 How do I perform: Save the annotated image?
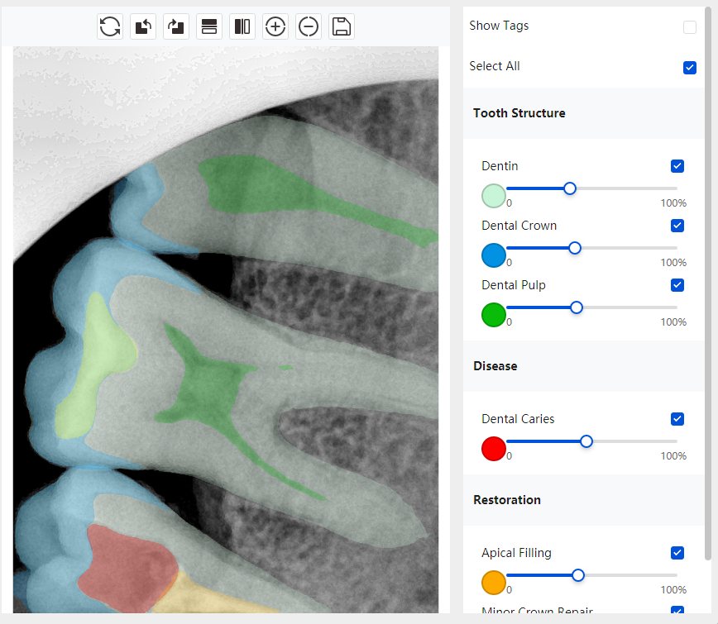click(342, 26)
